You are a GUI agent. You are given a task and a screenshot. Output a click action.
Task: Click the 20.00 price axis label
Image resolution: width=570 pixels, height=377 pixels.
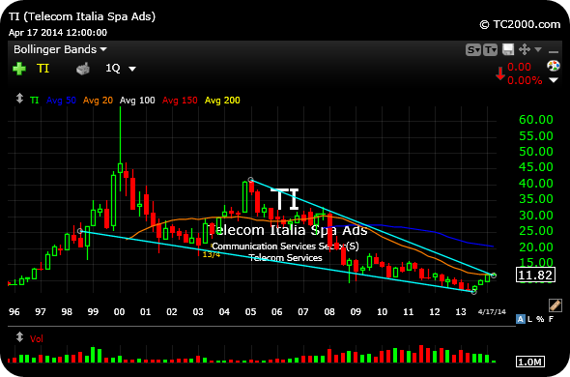click(536, 247)
